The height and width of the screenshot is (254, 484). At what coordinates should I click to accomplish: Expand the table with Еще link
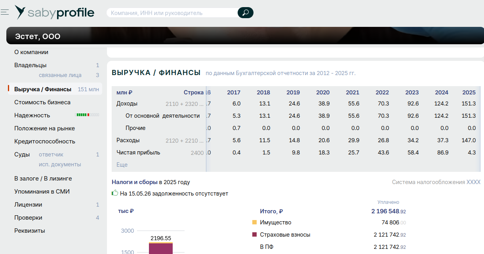coord(122,165)
